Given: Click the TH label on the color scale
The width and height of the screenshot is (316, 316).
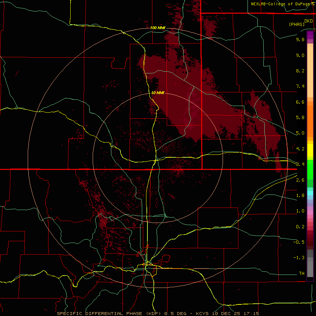Looking at the screenshot, I should pos(302,273).
